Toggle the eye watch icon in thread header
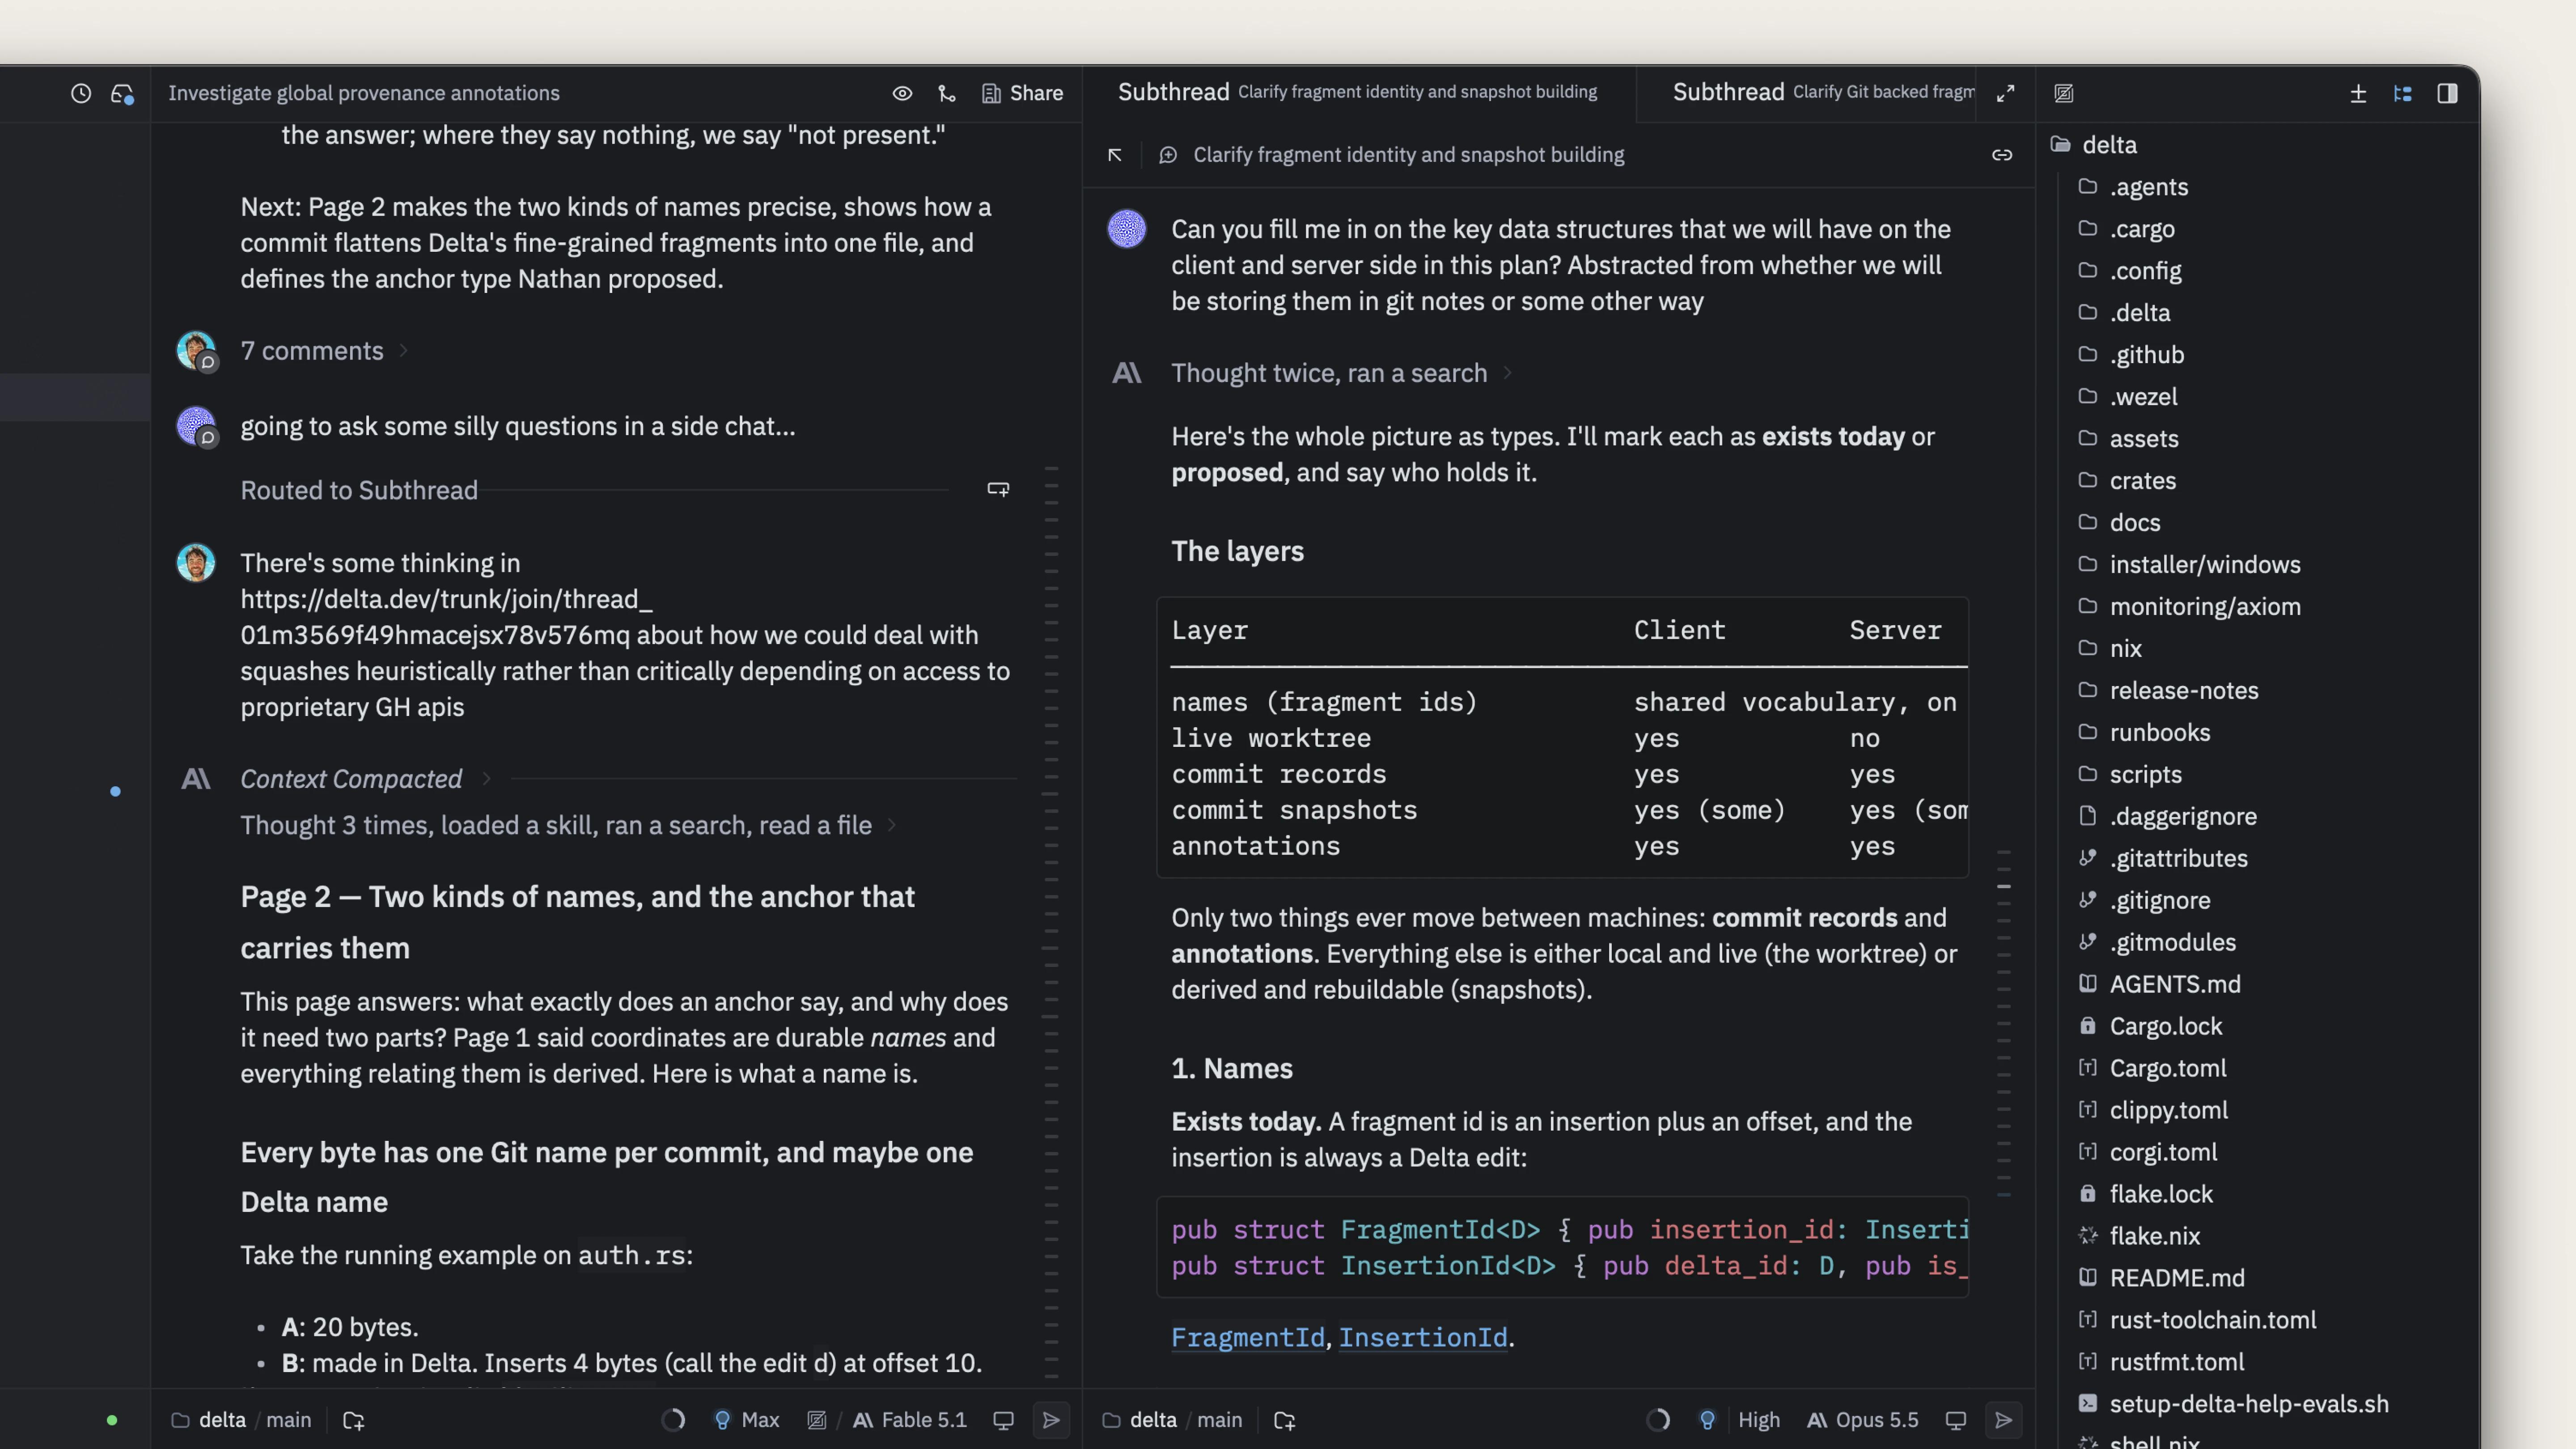2576x1449 pixels. (902, 93)
